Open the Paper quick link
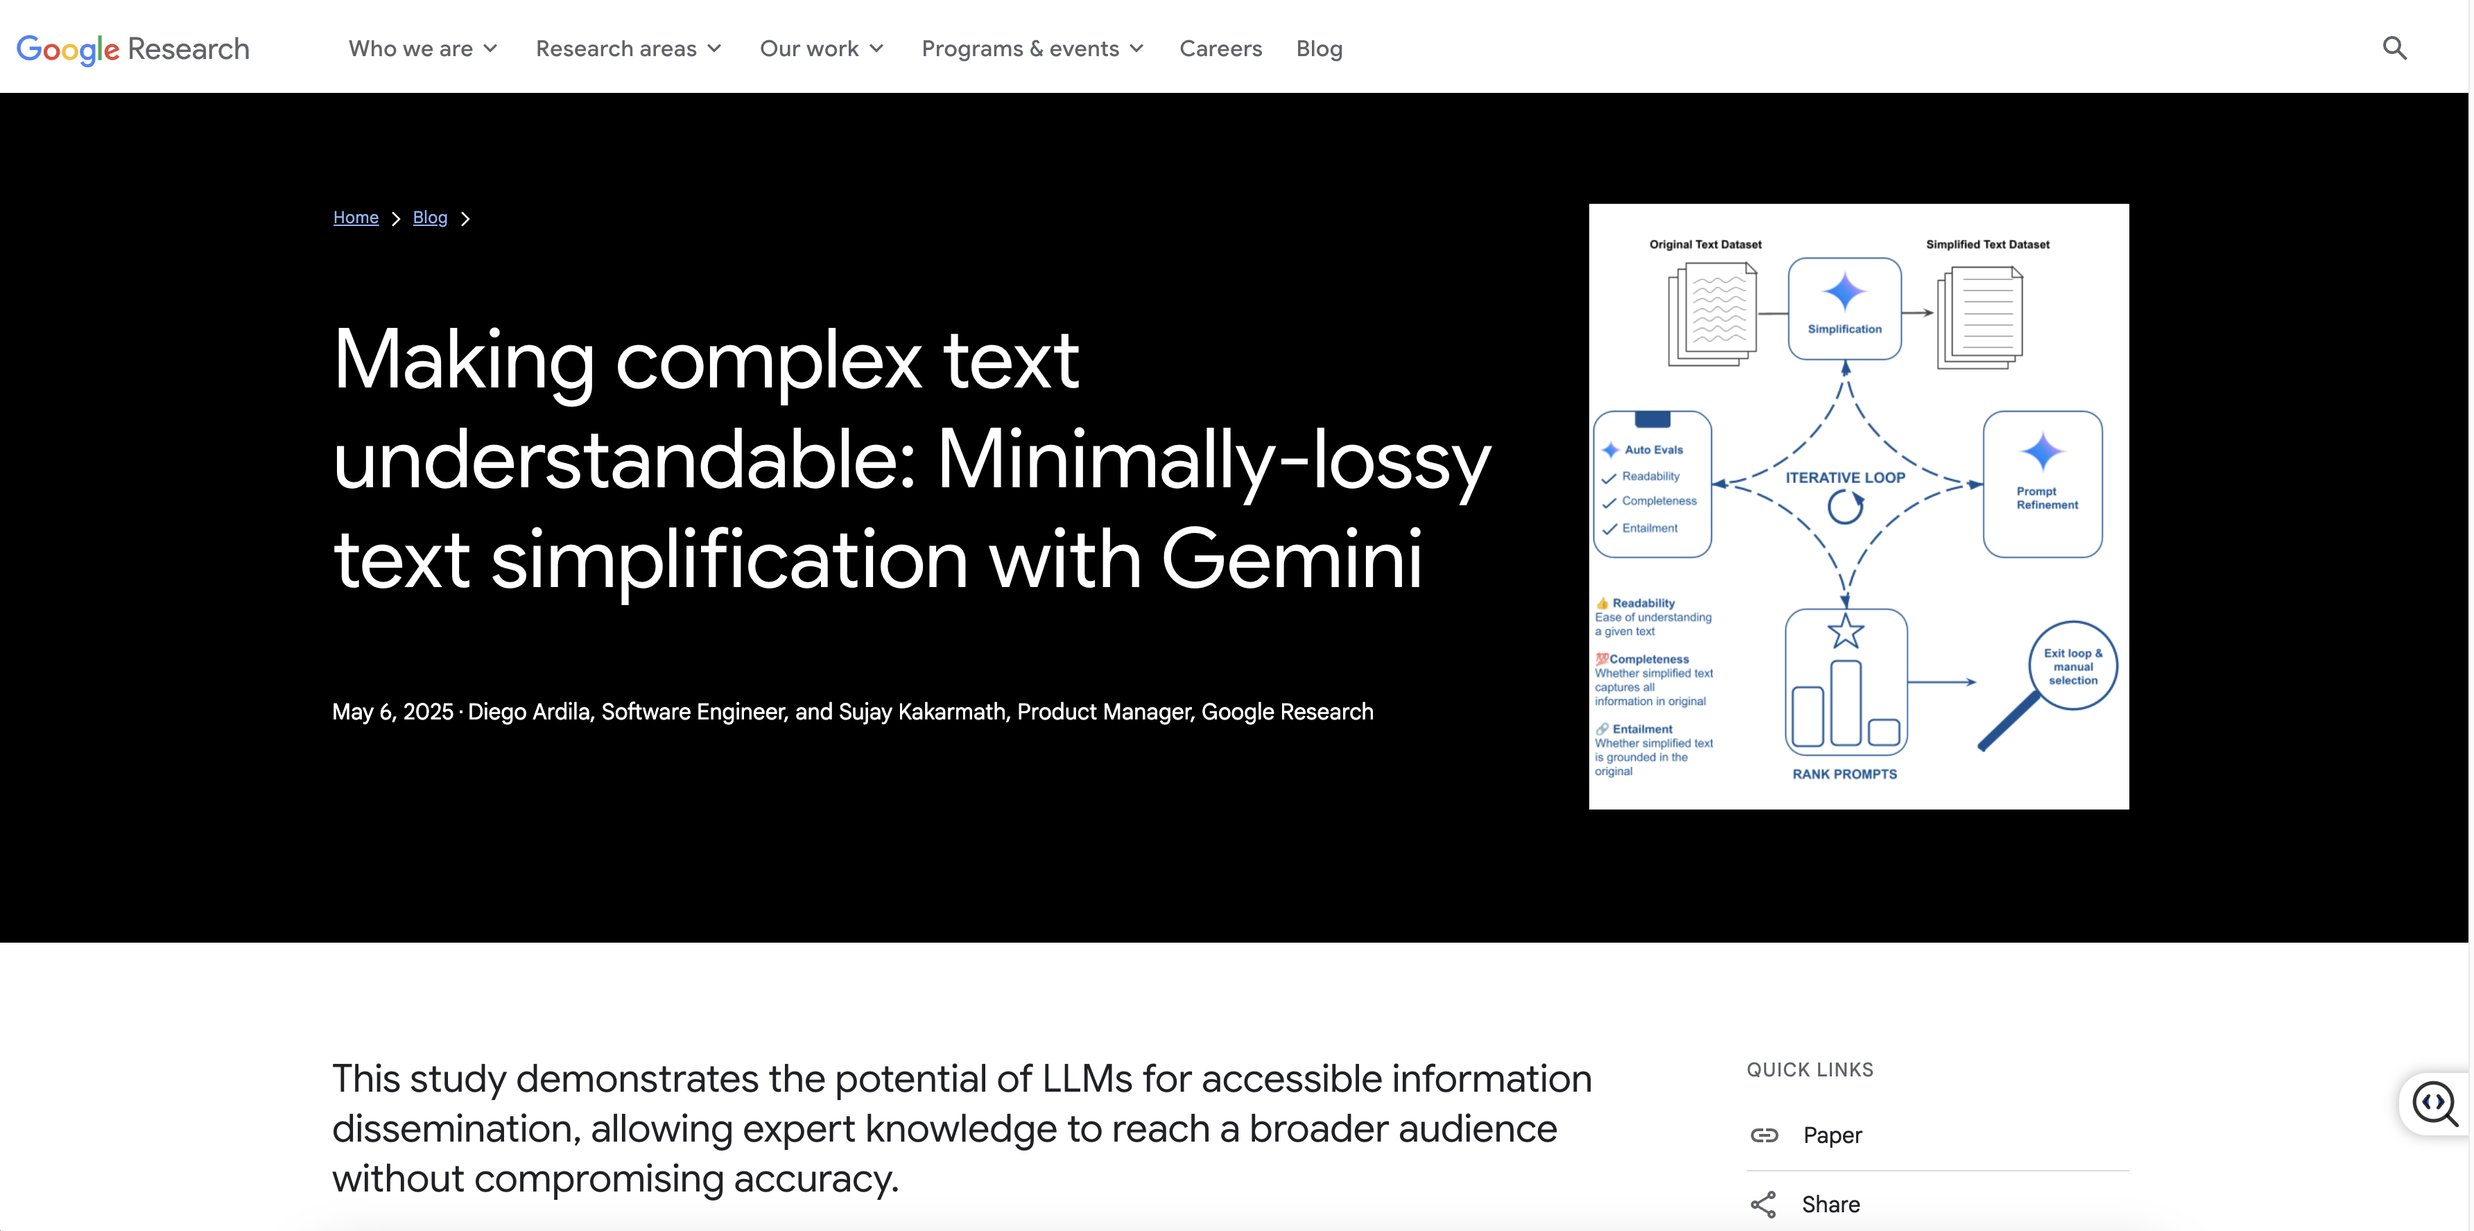The image size is (2474, 1231). 1831,1135
